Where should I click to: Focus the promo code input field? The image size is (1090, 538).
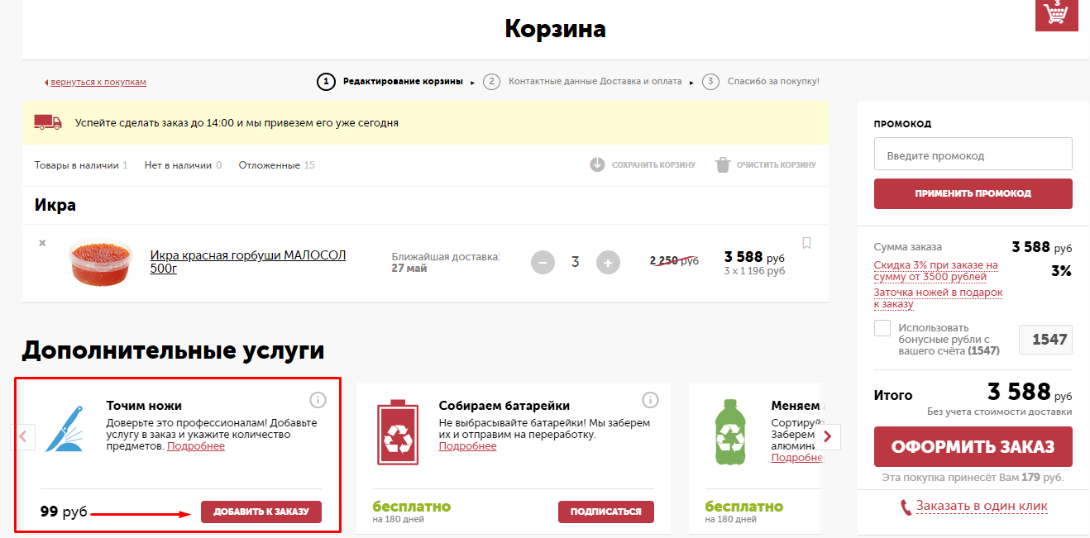point(973,155)
